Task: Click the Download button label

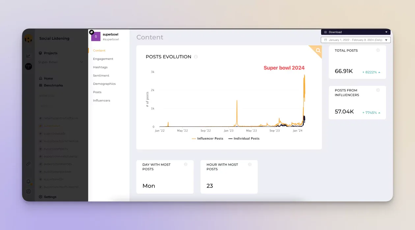Action: [335, 32]
